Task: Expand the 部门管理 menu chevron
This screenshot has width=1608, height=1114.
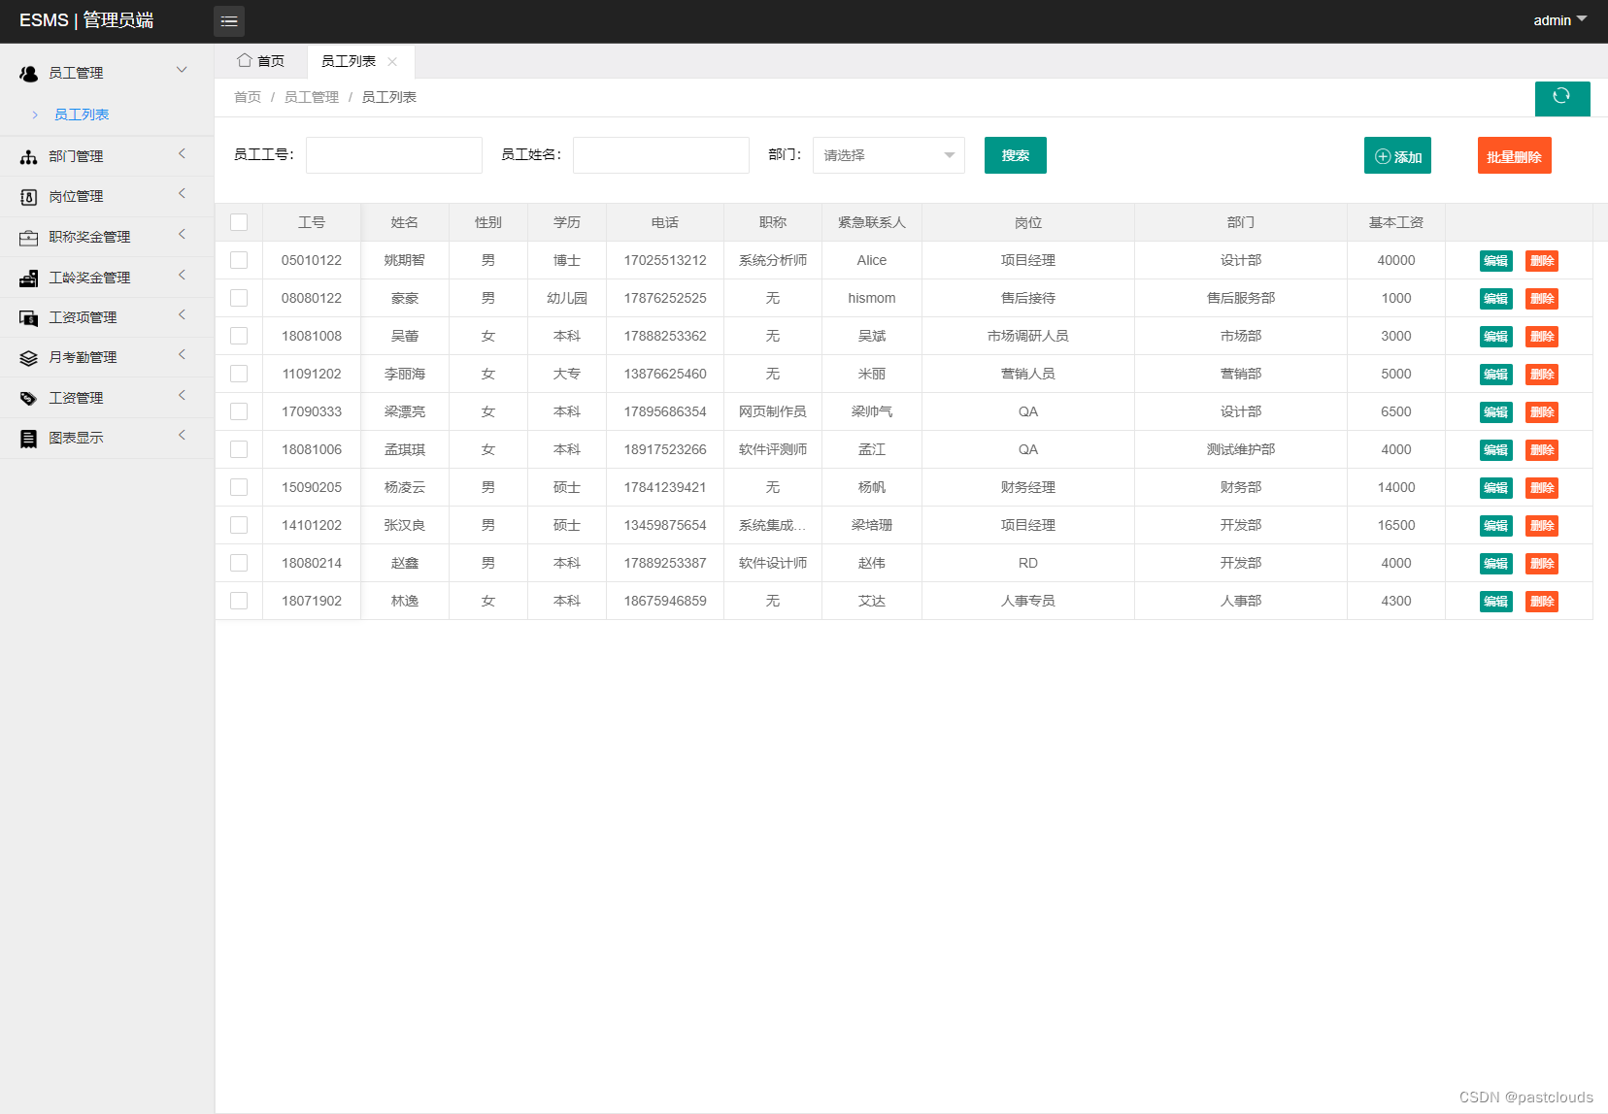Action: point(182,154)
